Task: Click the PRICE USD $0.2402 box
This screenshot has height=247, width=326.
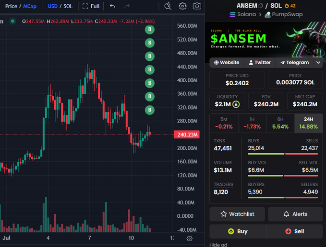Action: [237, 80]
